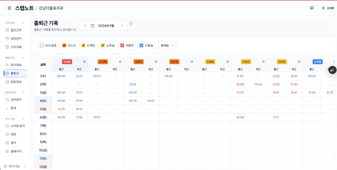Open the hamburger menu next to 스텝노트

pos(9,8)
